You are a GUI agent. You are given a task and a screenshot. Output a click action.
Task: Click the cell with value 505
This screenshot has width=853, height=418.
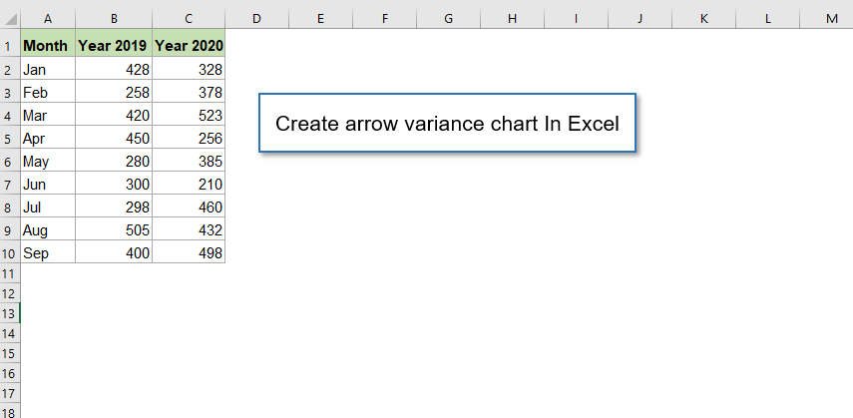(x=114, y=230)
